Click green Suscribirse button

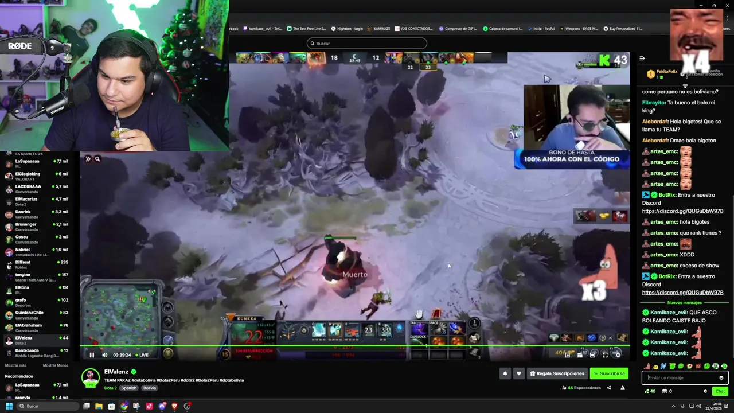[609, 373]
